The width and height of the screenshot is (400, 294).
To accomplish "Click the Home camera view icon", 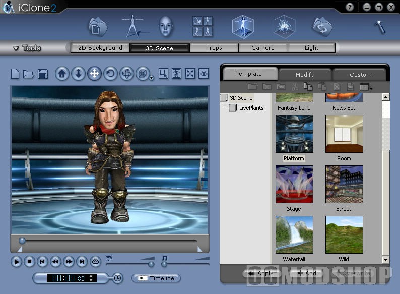I will click(62, 74).
